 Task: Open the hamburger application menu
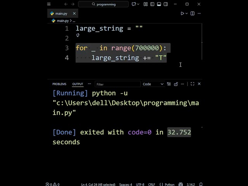[49, 4]
